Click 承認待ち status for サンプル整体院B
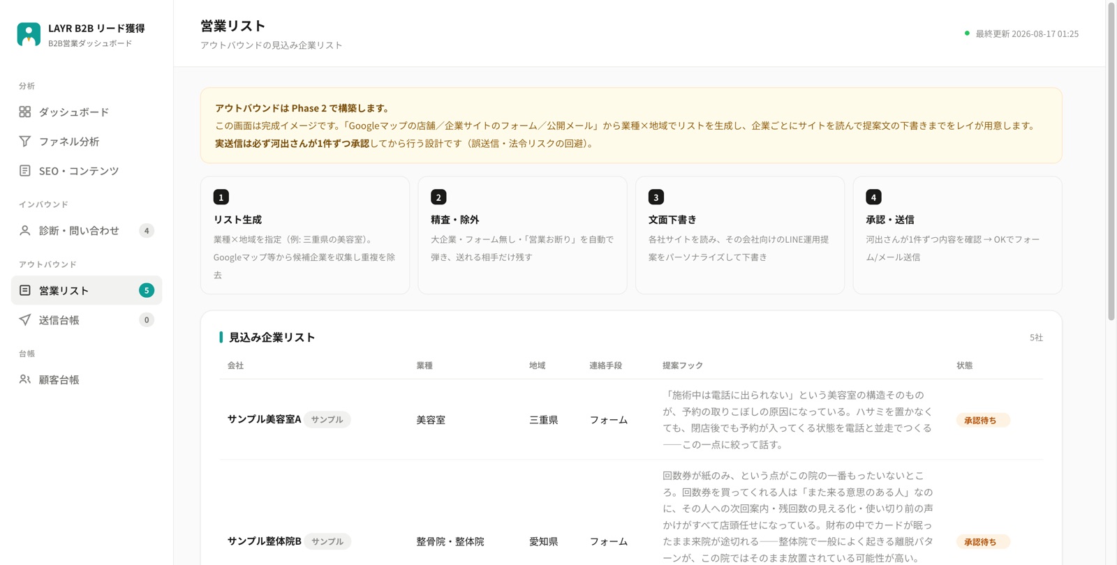The width and height of the screenshot is (1117, 565). tap(983, 541)
